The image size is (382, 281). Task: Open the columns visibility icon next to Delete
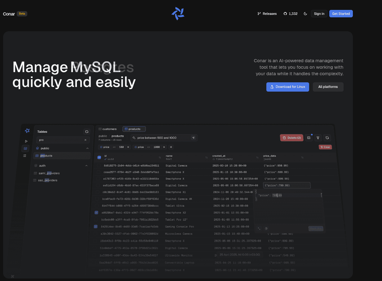(x=309, y=138)
